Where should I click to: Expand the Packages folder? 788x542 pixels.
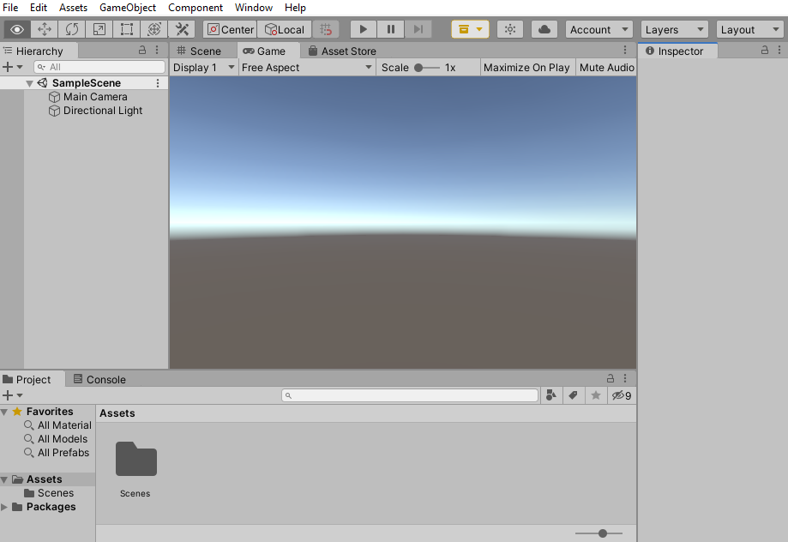click(4, 507)
